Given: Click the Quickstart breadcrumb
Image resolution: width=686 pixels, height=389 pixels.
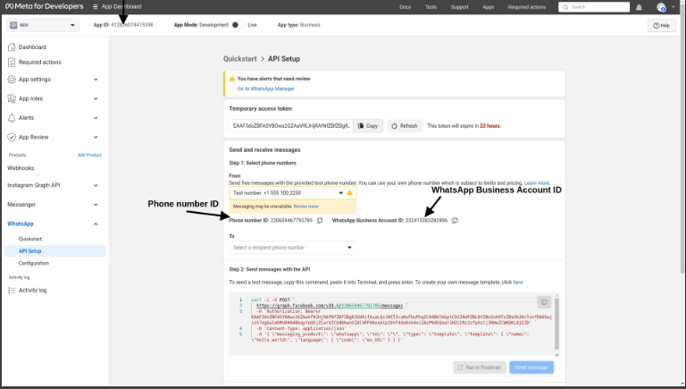Looking at the screenshot, I should click(239, 59).
